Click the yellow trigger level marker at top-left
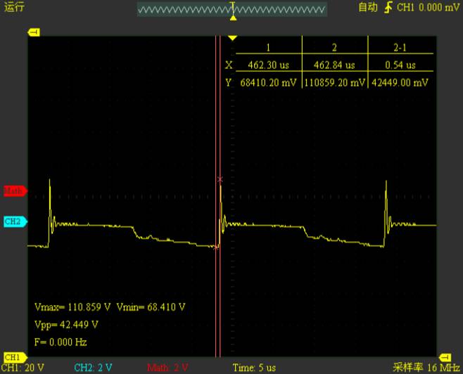Screen dimensions: 463x374 click(33, 32)
